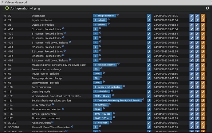The width and height of the screenshot is (212, 133).
Task: Click the orange wrench for Switch type row
Action: point(203,16)
